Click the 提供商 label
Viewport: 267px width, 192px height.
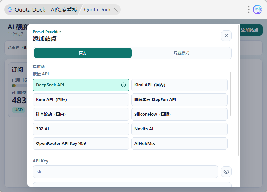tap(39, 67)
